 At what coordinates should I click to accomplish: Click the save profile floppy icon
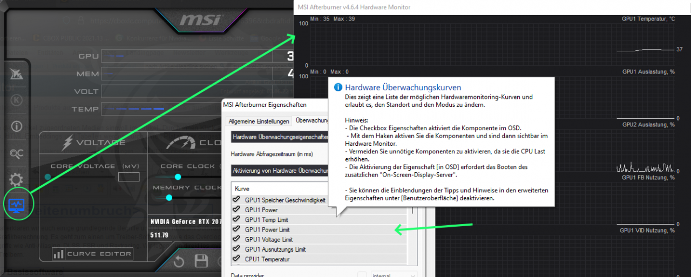pyautogui.click(x=201, y=262)
